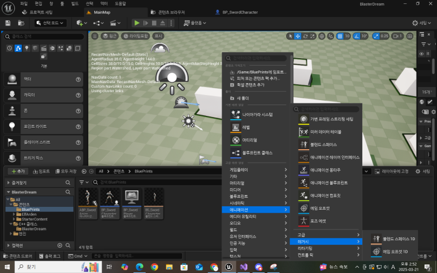The width and height of the screenshot is (437, 273).
Task: Click help icon beside 캐릭터
Action: [79, 96]
